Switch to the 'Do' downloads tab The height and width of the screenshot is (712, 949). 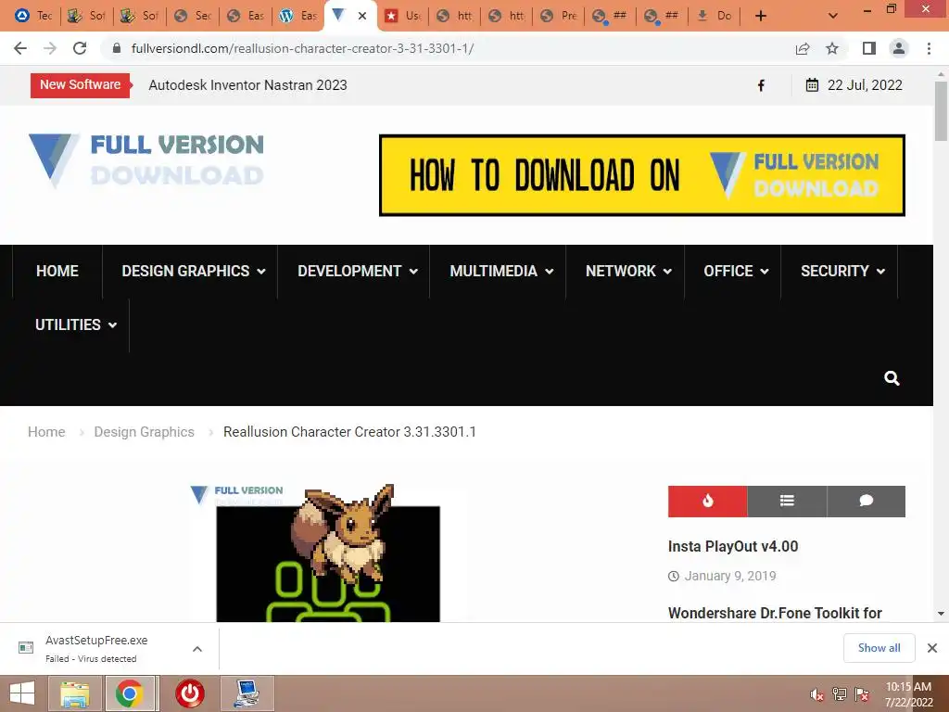[715, 16]
